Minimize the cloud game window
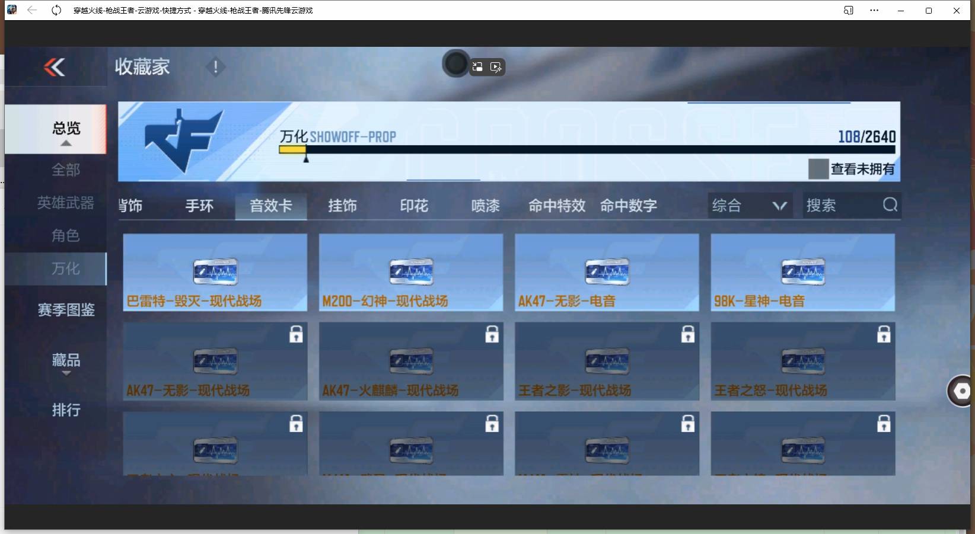 click(901, 10)
